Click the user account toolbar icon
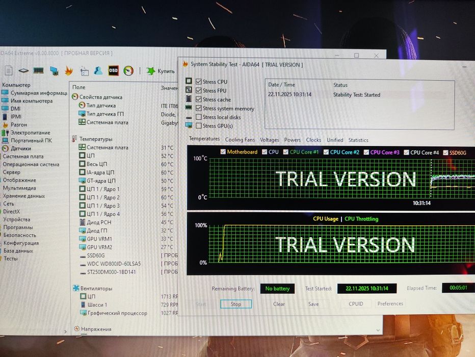Viewport: 475px width, 357px height. point(98,71)
